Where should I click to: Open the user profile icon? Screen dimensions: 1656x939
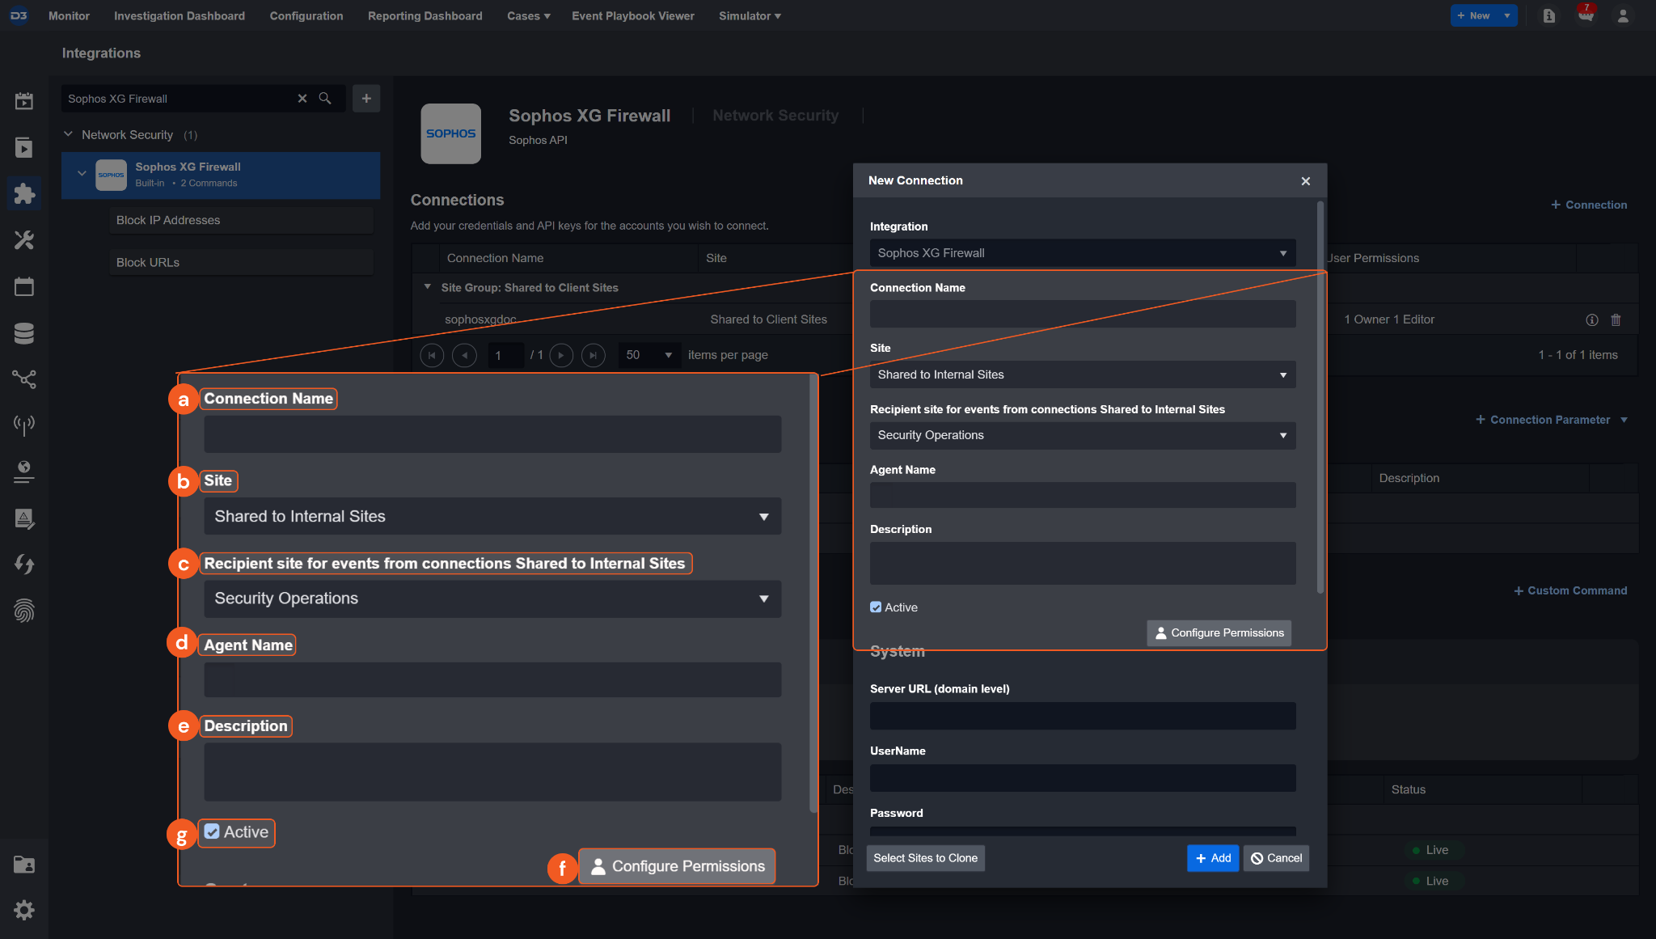pos(1622,15)
